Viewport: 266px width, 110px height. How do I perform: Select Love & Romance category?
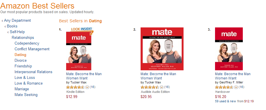29,83
